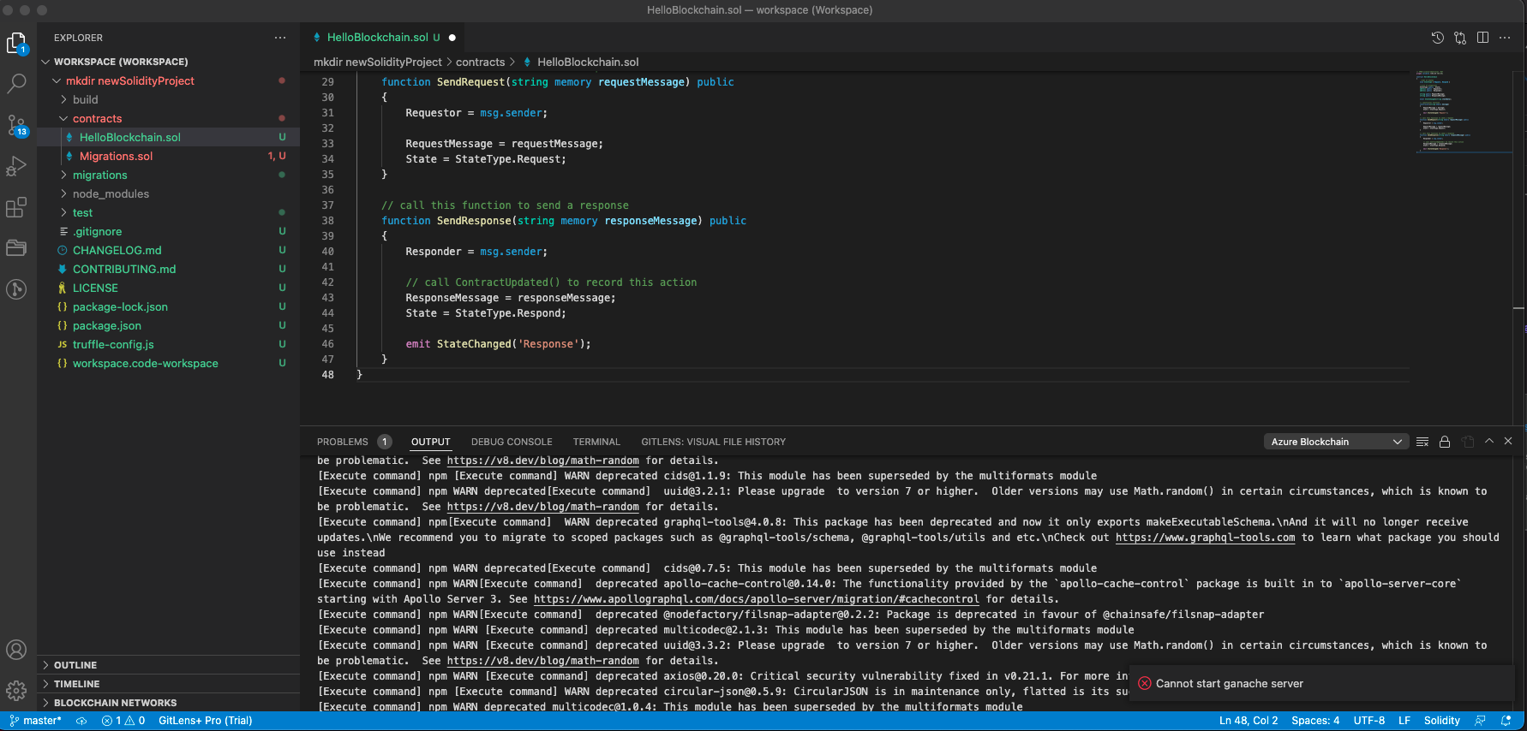
Task: Toggle output scroll lock
Action: [1445, 442]
